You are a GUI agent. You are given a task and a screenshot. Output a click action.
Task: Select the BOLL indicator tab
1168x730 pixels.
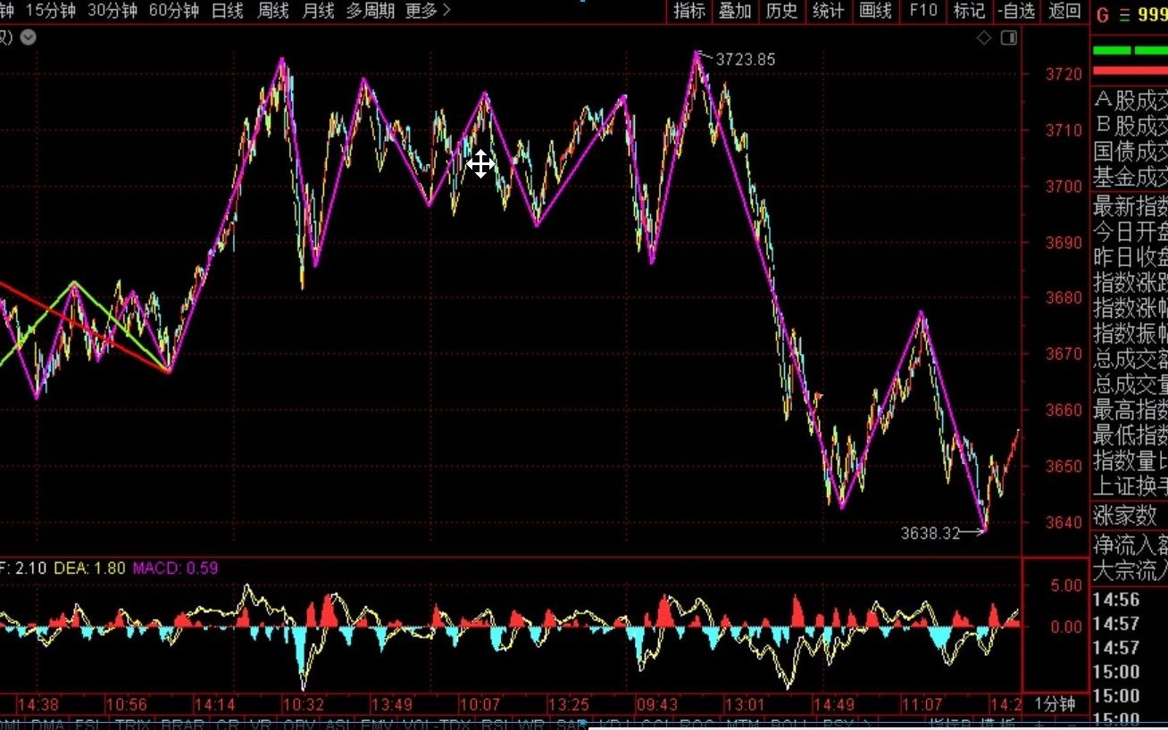788,724
